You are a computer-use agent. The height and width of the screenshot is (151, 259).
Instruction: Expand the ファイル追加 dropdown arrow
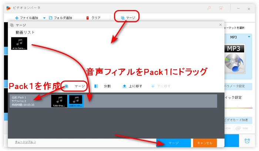44,18
